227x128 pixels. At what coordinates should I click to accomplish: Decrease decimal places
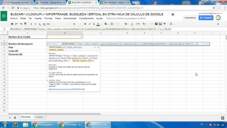(40, 24)
